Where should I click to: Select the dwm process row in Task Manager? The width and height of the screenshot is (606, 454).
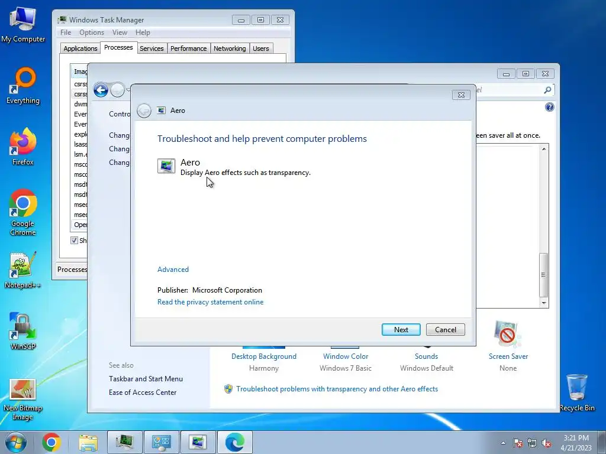point(80,104)
